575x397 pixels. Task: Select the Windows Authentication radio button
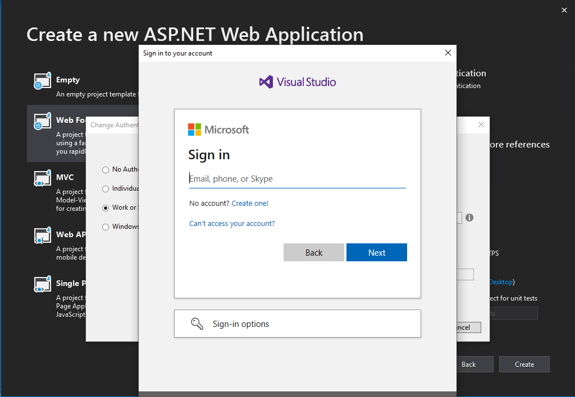tap(106, 227)
